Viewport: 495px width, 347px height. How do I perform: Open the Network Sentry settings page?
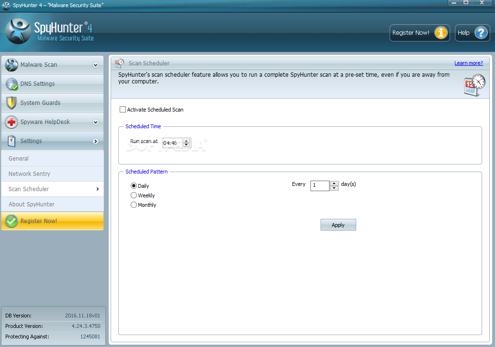pyautogui.click(x=52, y=174)
